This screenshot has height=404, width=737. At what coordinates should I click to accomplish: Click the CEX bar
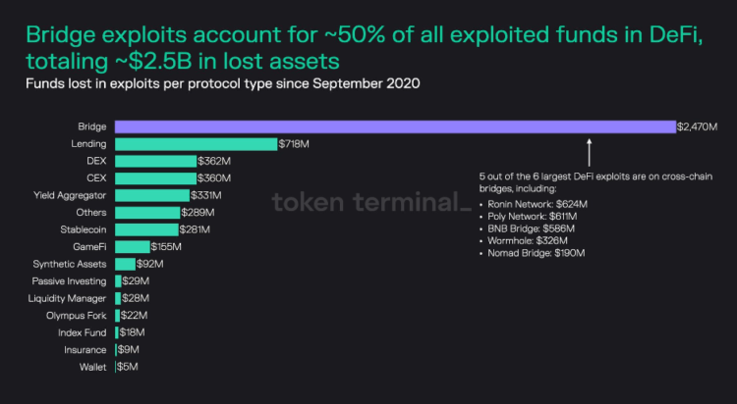tap(155, 178)
